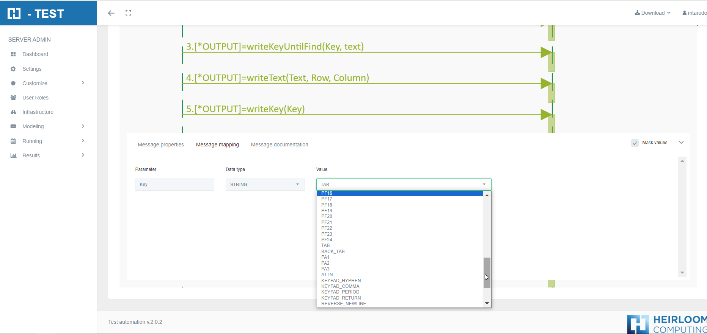707x334 pixels.
Task: Click the dropdown list scrollbar thumb
Action: [x=487, y=272]
